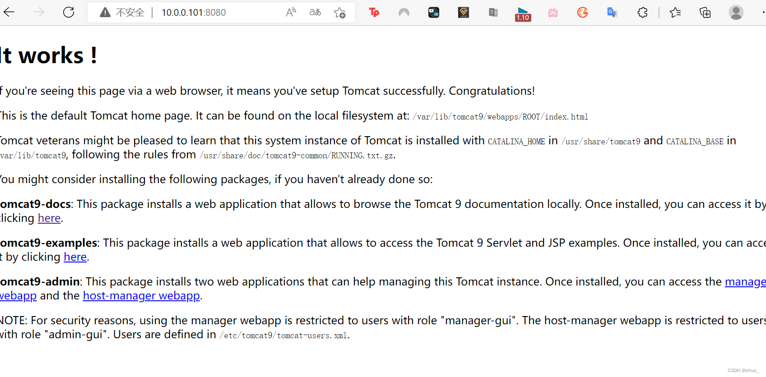The image size is (766, 377).
Task: Open the Extensions puzzle menu
Action: click(643, 12)
